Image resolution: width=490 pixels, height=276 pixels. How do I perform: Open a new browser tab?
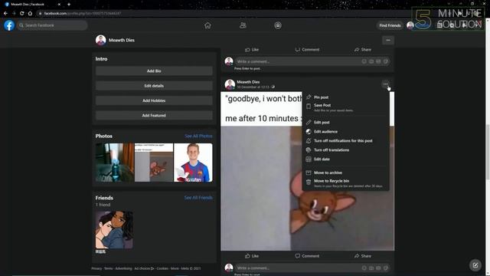(69, 5)
